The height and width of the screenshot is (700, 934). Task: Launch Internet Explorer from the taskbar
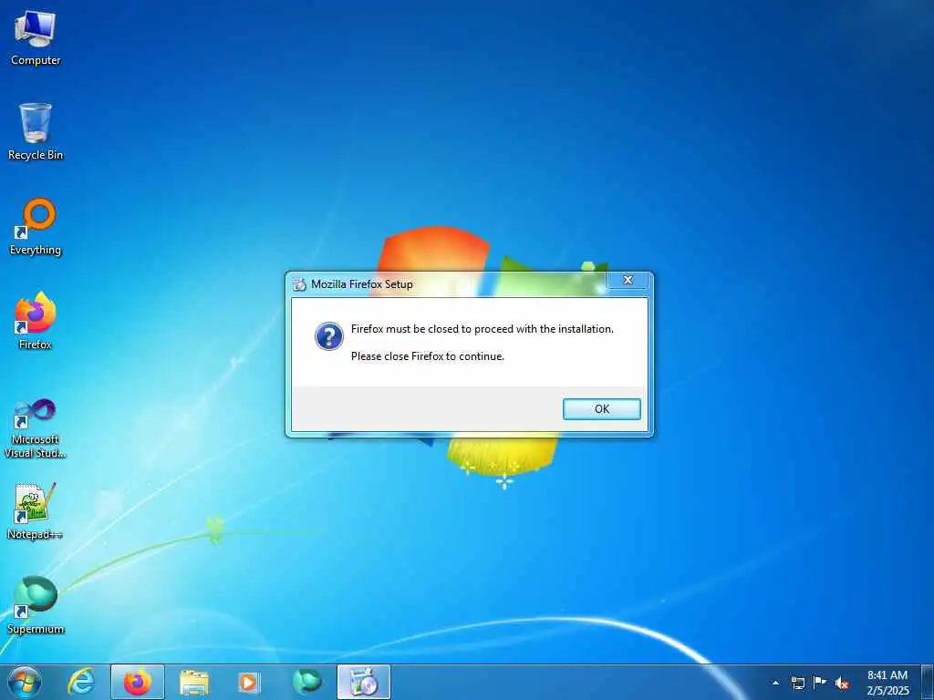pos(81,682)
